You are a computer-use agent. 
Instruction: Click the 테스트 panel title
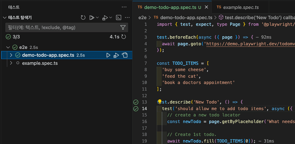[14, 7]
